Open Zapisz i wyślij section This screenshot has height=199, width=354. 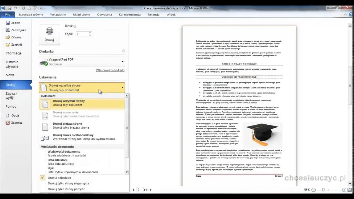(x=11, y=96)
